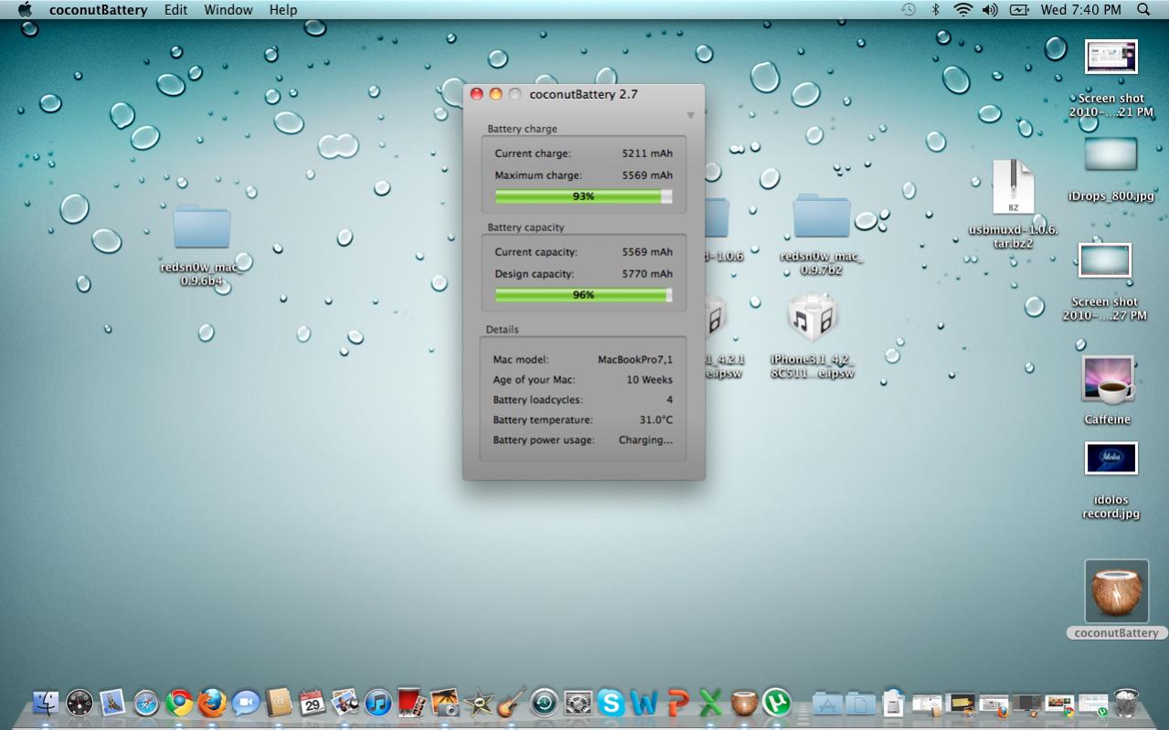Click the 10 Weeks age value

(x=650, y=380)
